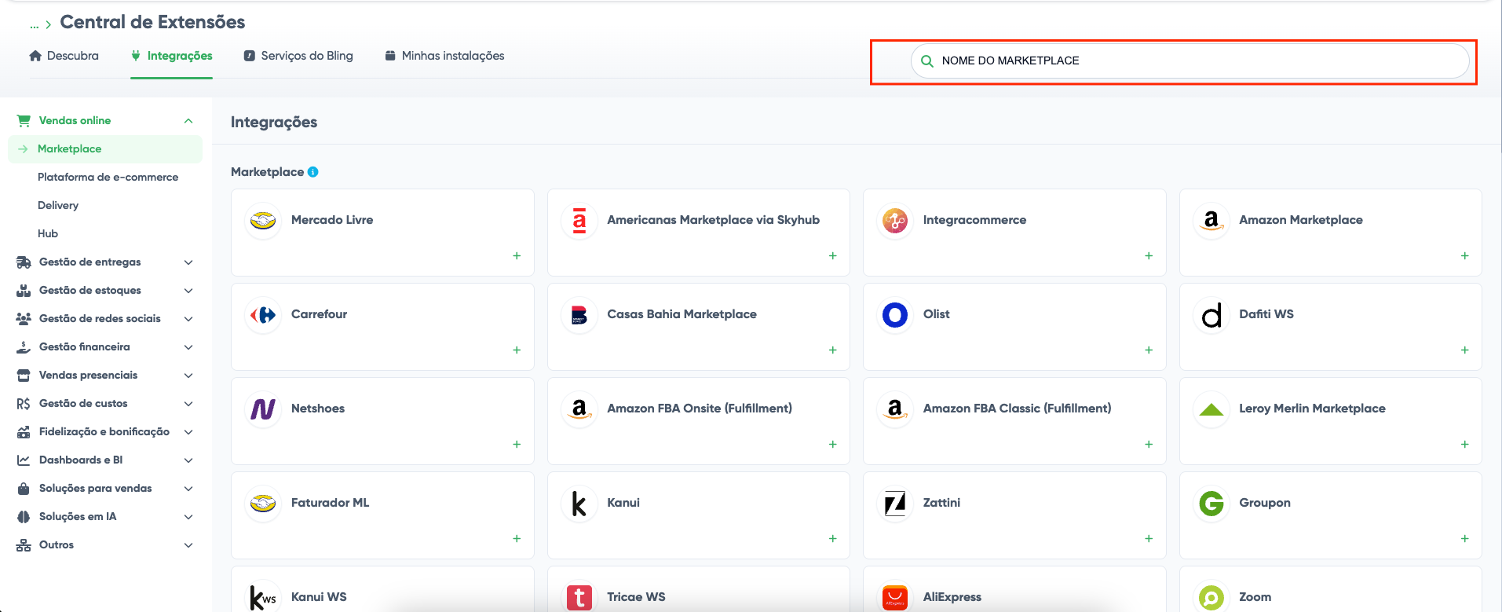The width and height of the screenshot is (1502, 612).
Task: Open the Descubra tab
Action: (64, 56)
